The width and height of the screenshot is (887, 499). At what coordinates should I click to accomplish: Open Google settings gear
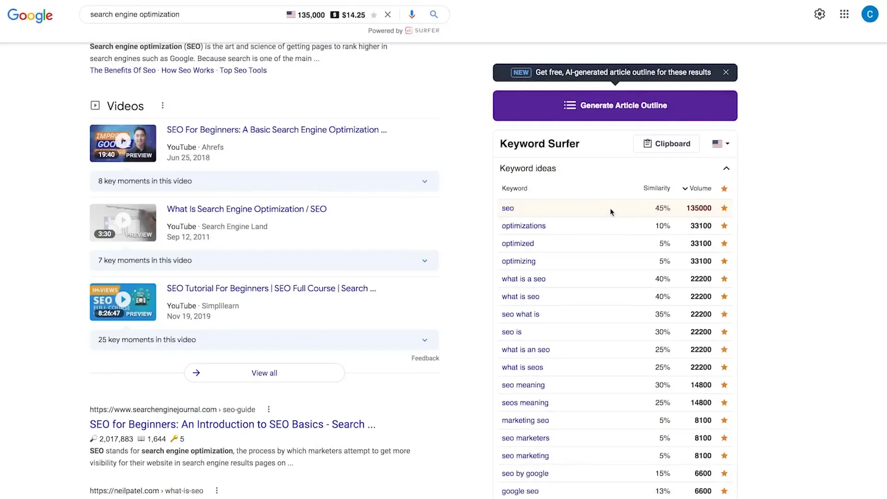tap(820, 14)
